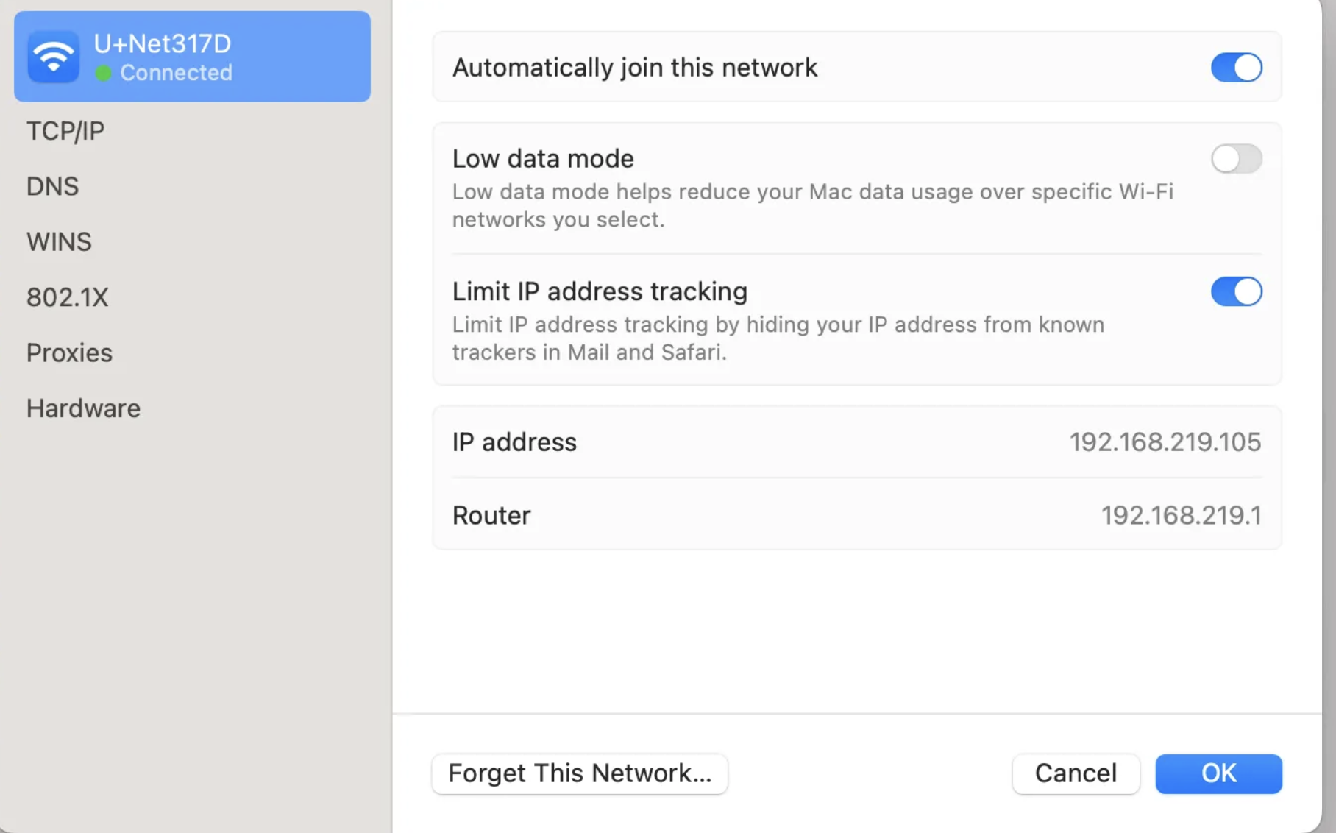1336x833 pixels.
Task: Enable the Low data mode switch
Action: [x=1236, y=158]
